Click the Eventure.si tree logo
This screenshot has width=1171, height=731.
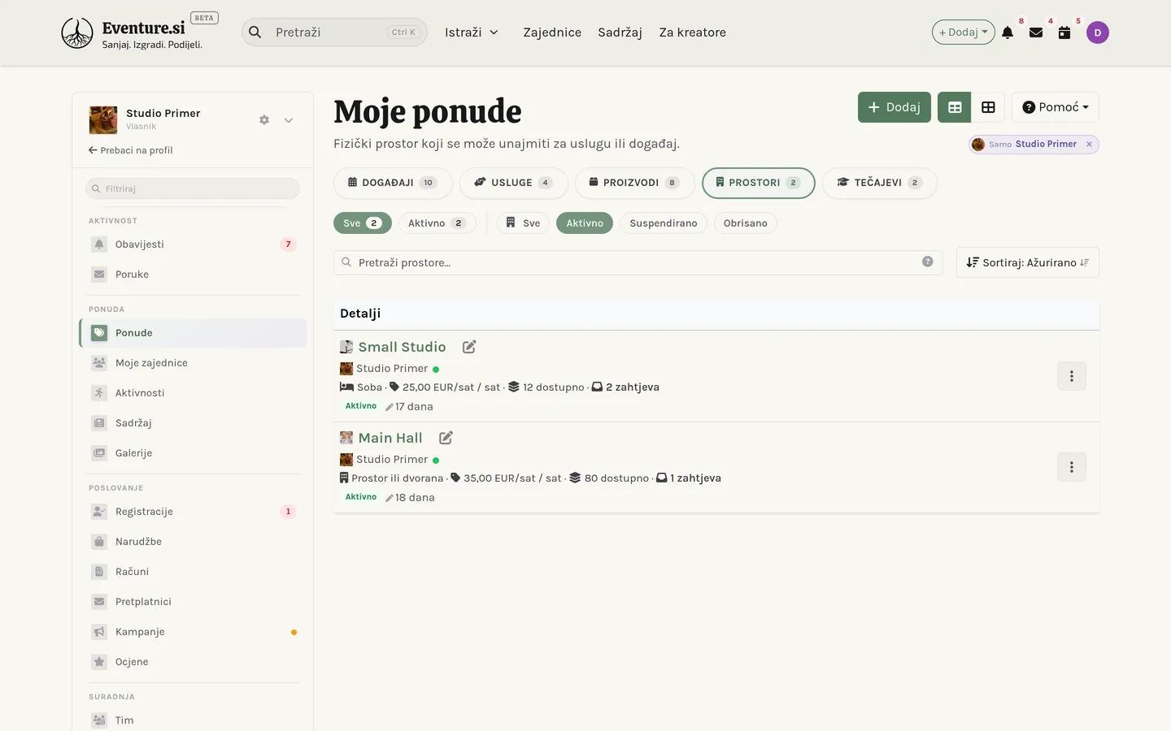(77, 32)
